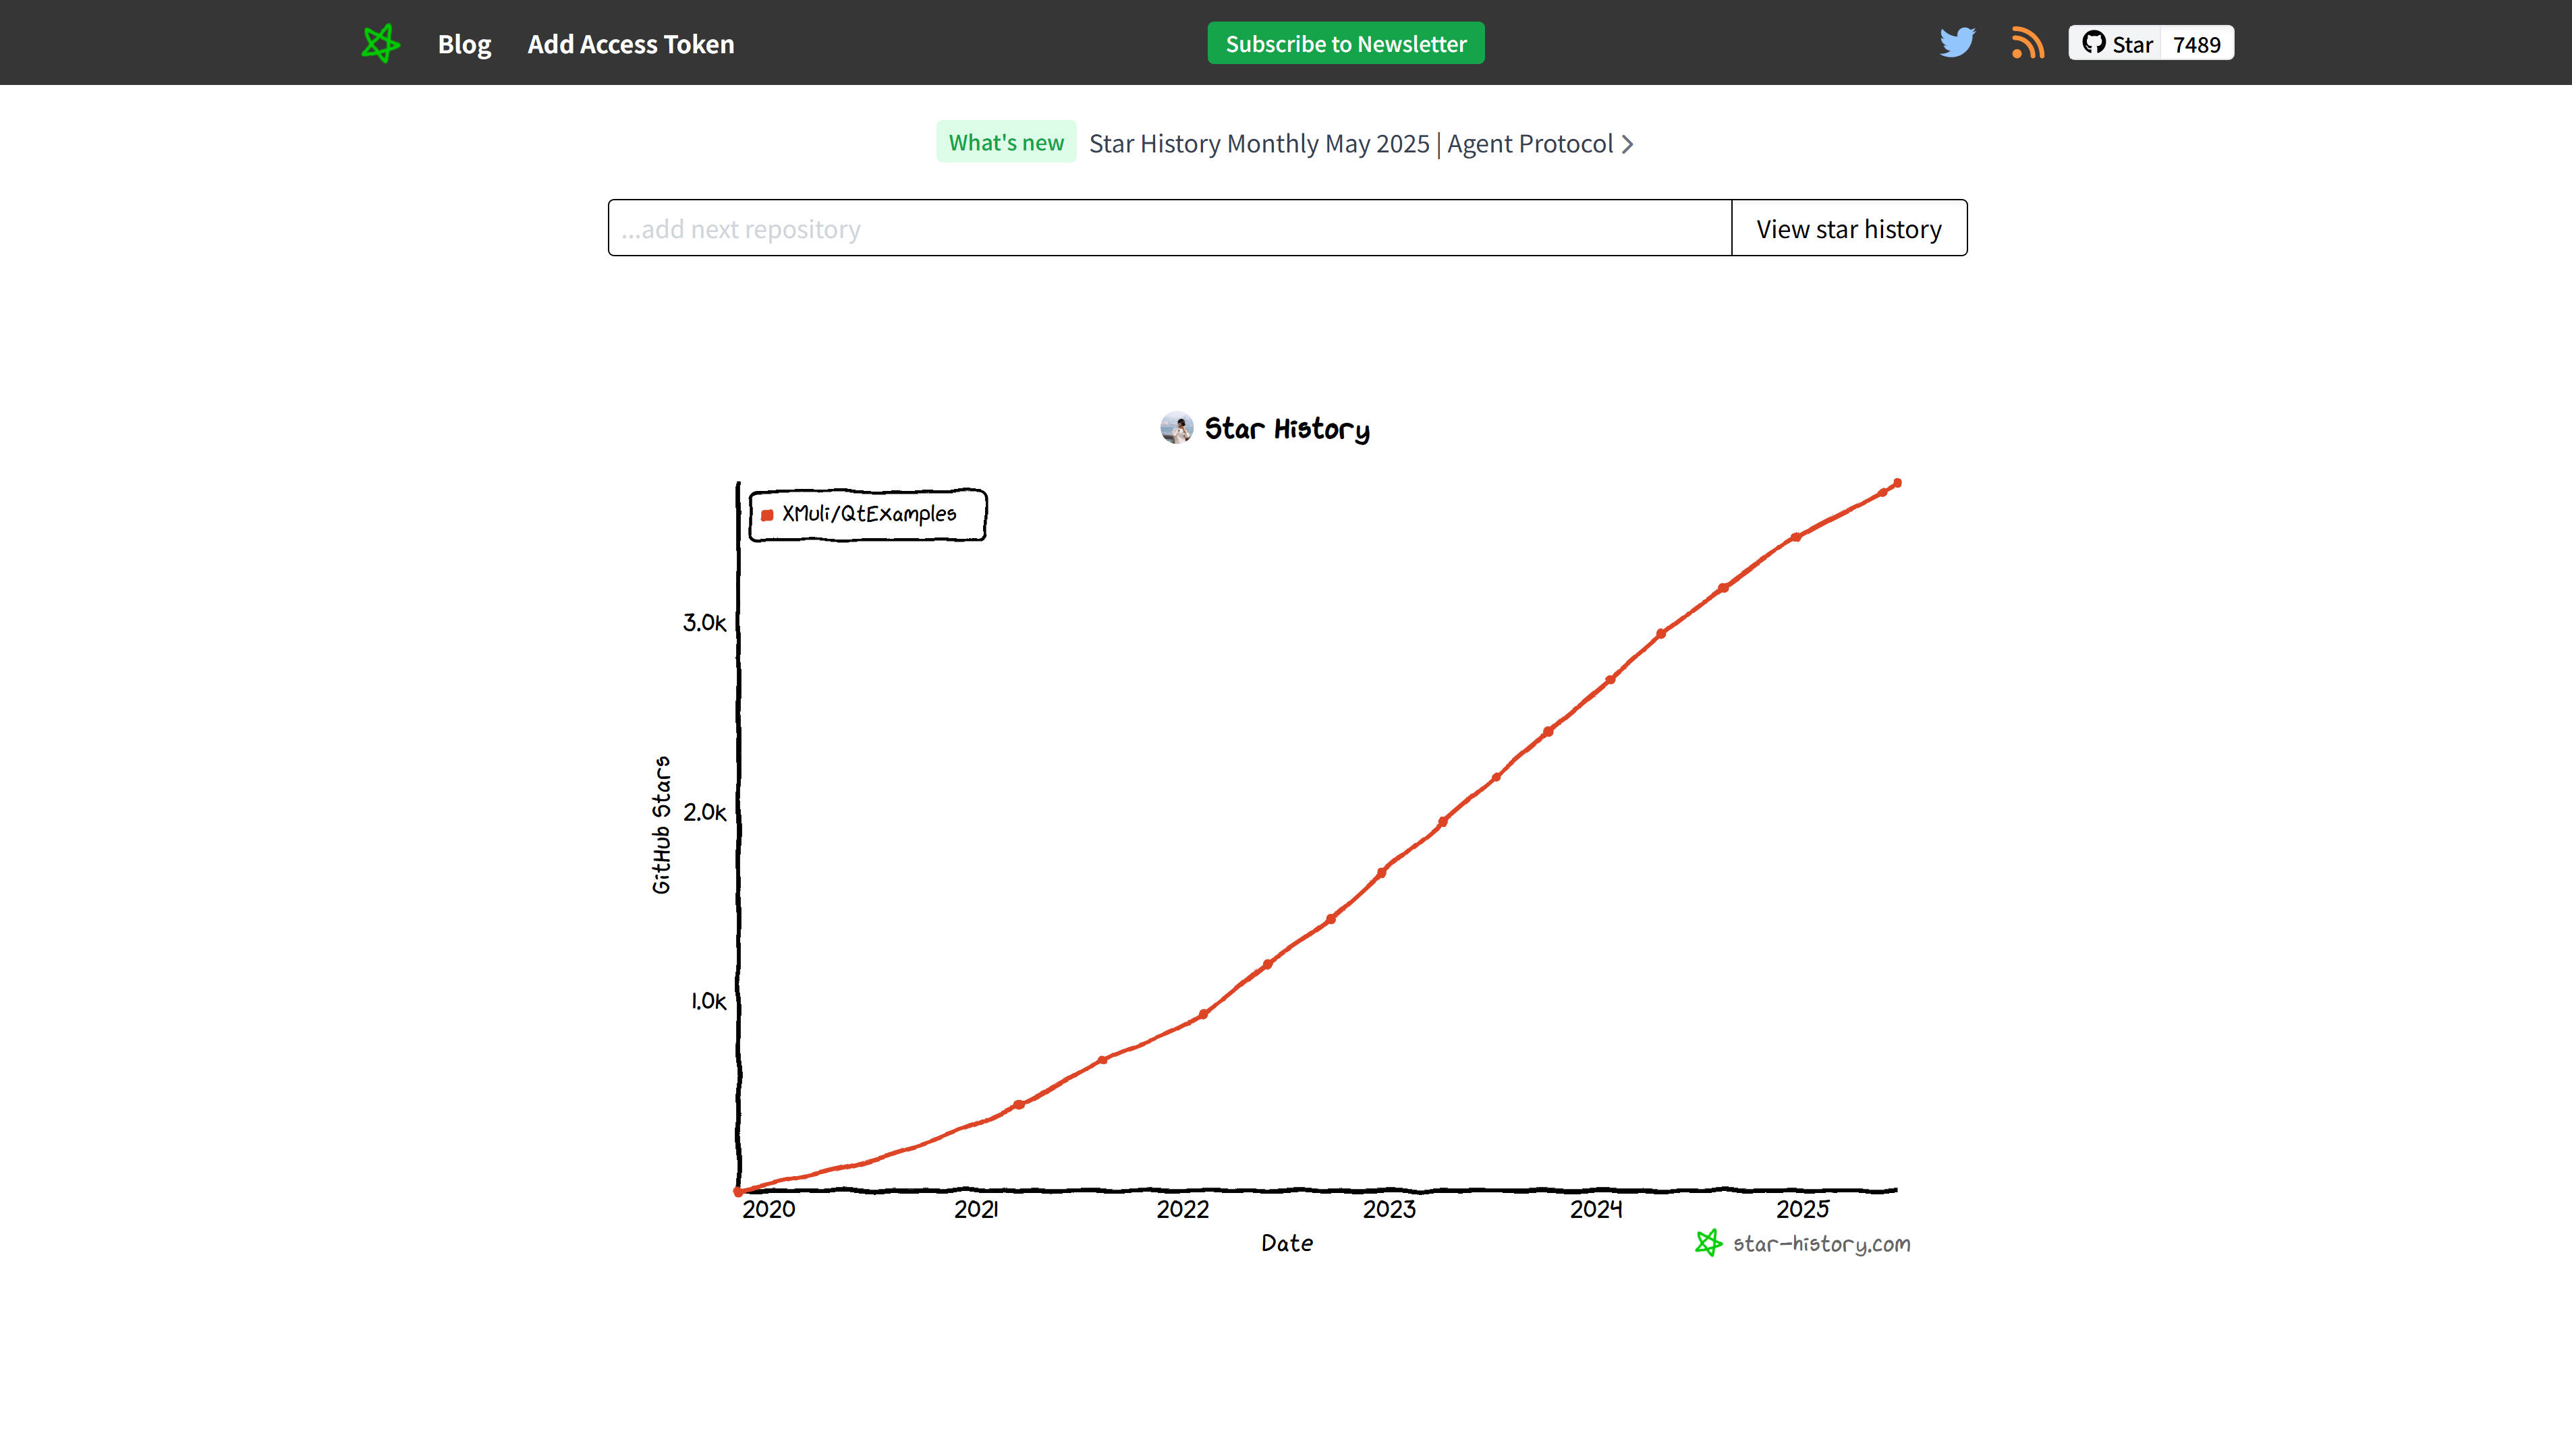The width and height of the screenshot is (2572, 1456).
Task: Click the avatar next to chart title
Action: 1177,428
